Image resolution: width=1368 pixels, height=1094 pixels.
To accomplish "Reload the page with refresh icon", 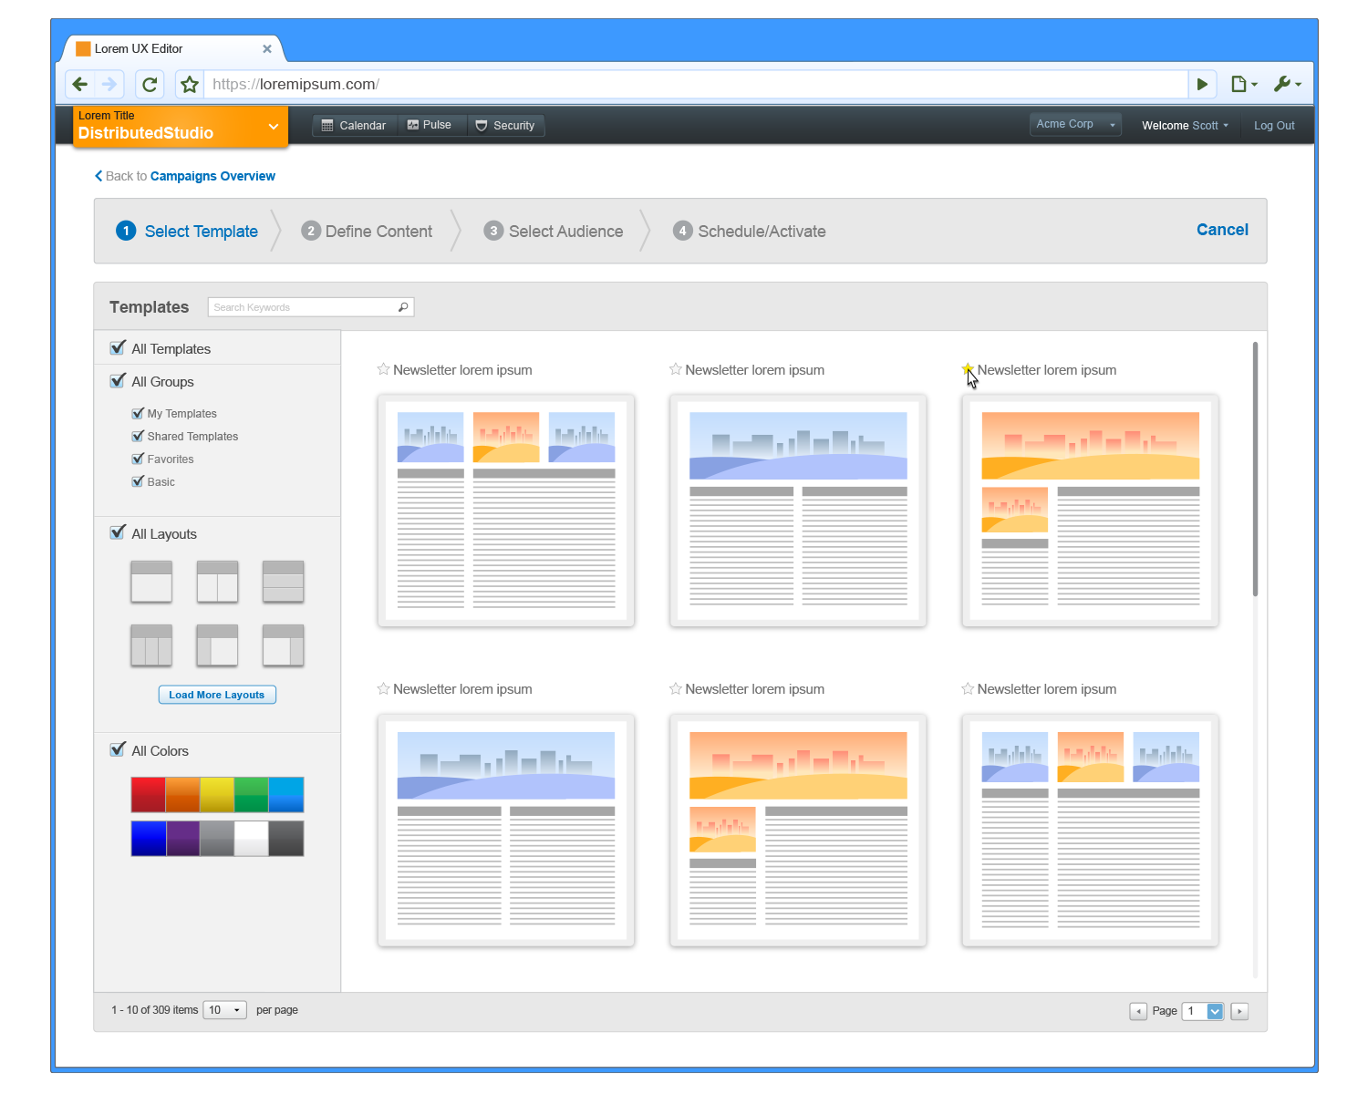I will (x=150, y=85).
